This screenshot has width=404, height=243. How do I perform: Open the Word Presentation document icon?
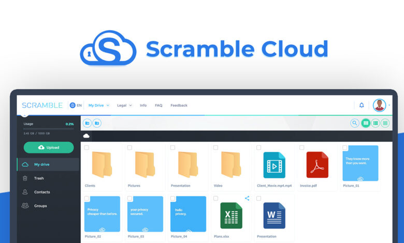coord(274,216)
